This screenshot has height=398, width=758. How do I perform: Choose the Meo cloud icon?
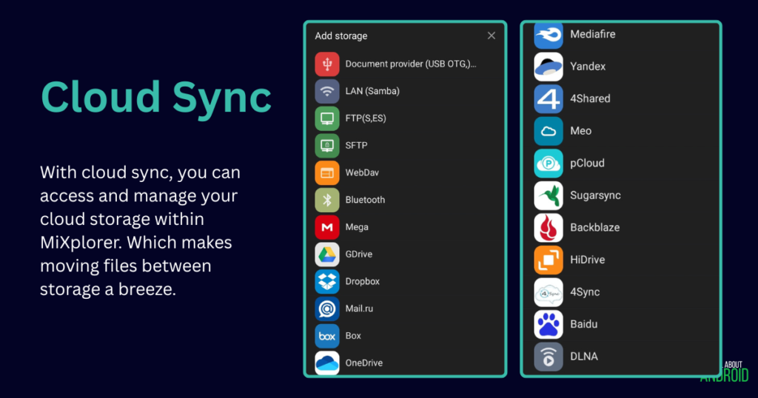(x=549, y=131)
